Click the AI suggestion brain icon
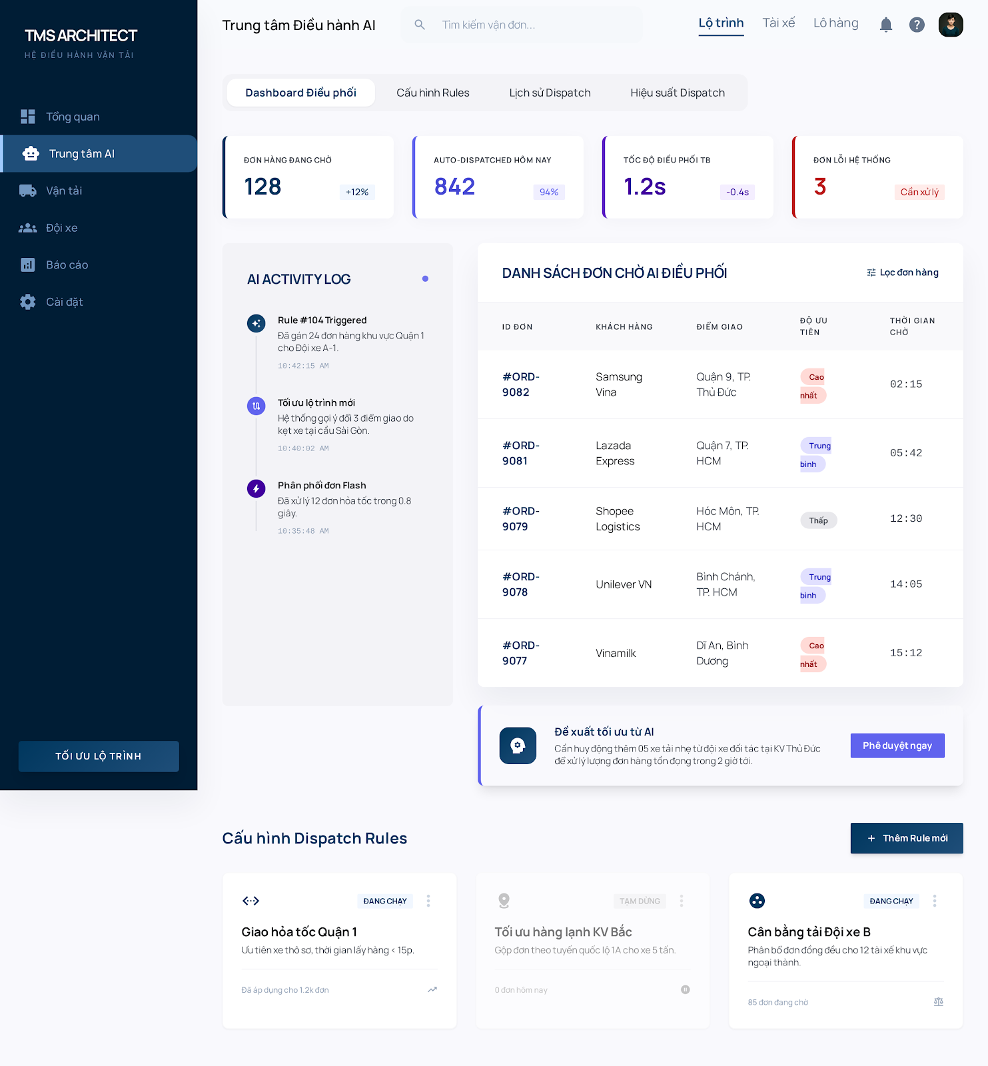Image resolution: width=988 pixels, height=1066 pixels. tap(518, 746)
